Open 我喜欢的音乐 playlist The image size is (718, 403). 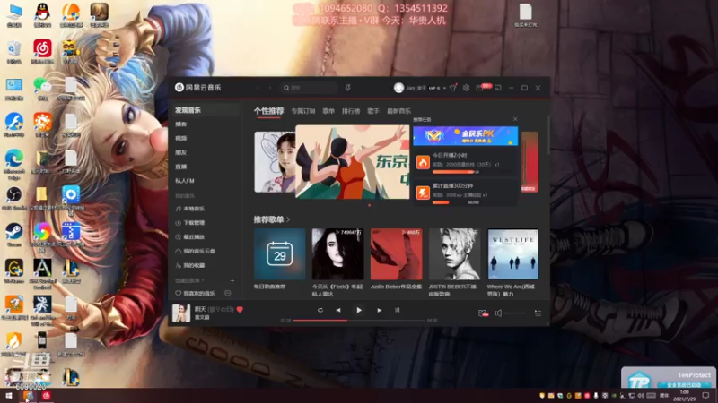coord(196,294)
